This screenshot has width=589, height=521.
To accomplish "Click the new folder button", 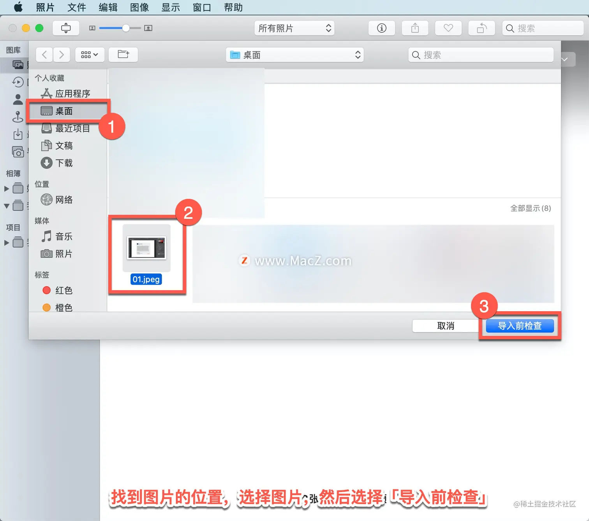I will tap(123, 55).
